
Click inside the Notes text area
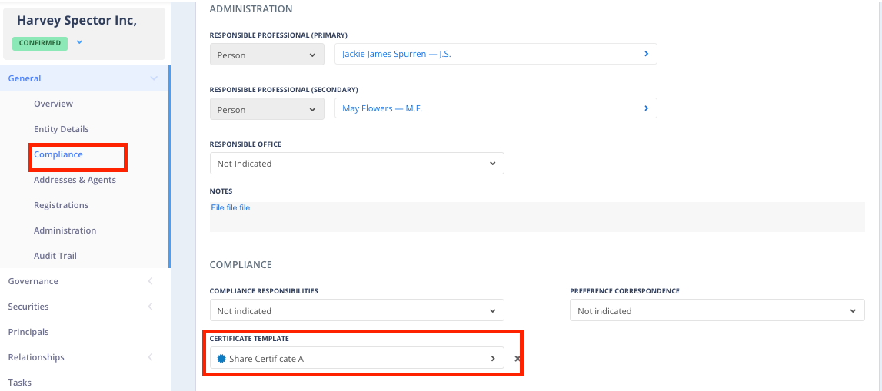tap(537, 217)
